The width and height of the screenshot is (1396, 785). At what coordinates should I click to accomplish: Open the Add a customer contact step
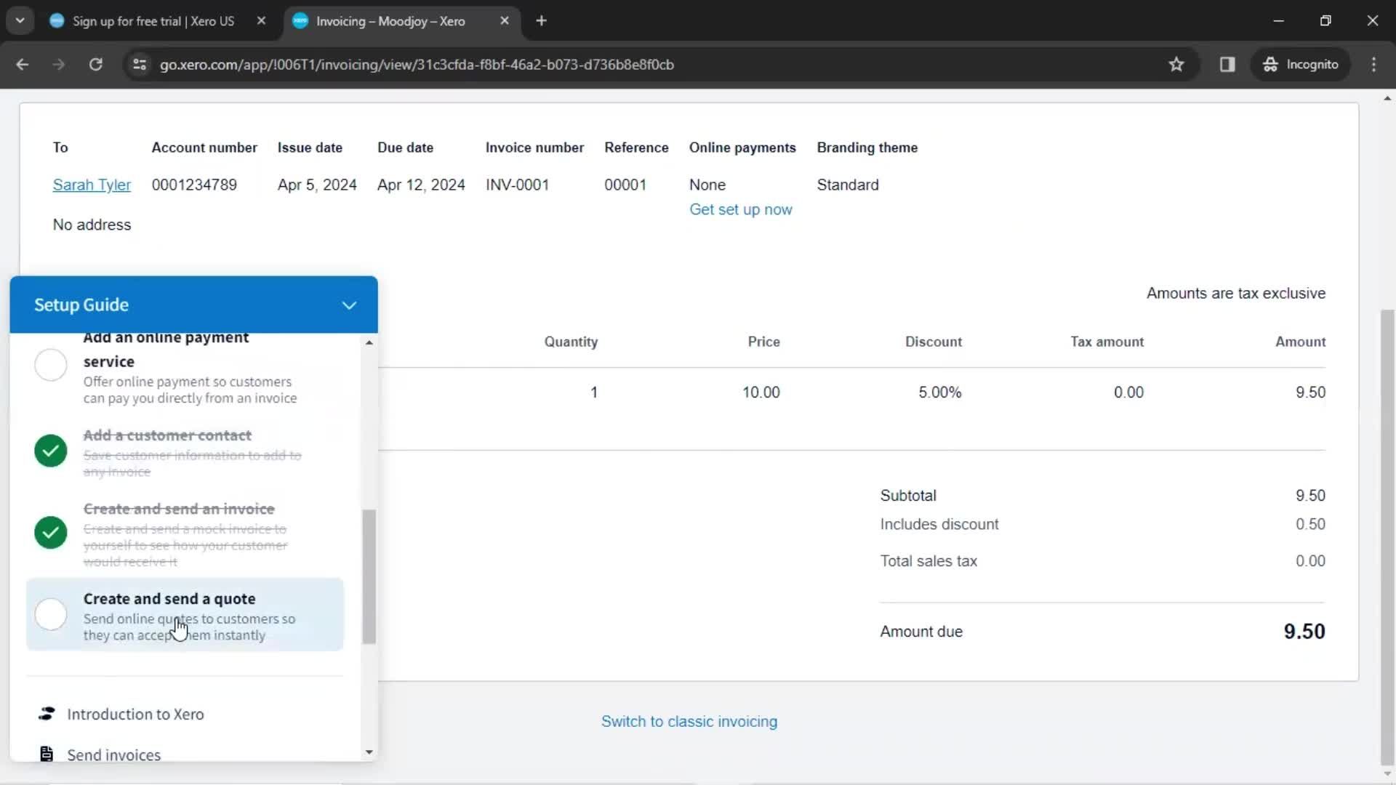(185, 452)
